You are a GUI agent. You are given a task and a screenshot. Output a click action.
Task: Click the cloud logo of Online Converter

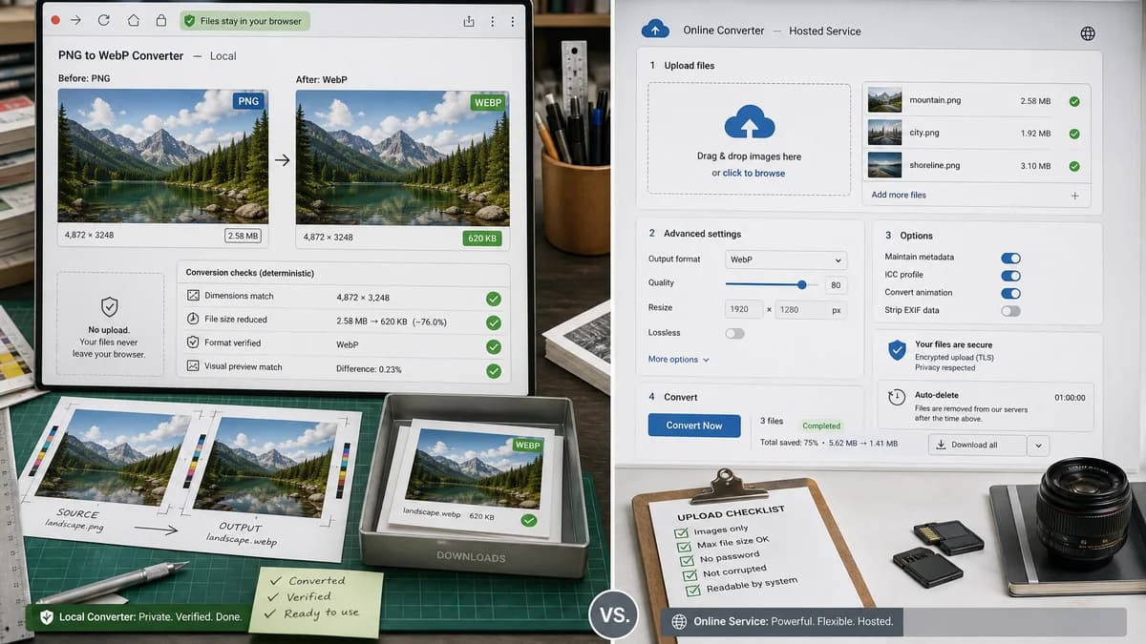point(654,30)
